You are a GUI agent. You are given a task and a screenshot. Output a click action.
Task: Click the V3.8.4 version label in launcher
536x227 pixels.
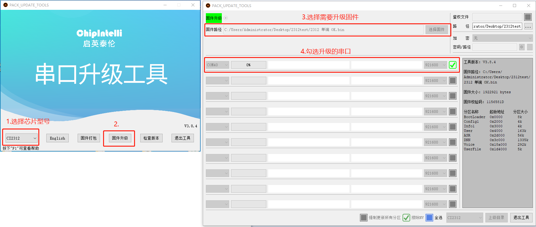pos(191,126)
